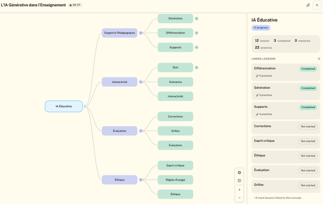Select the purple Évaluation node
This screenshot has height=204, width=323.
[120, 131]
